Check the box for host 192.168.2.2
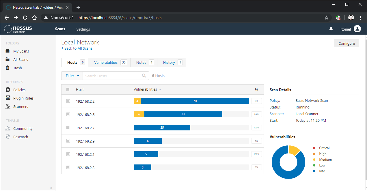Screen dimensions: 367x191 pyautogui.click(x=68, y=101)
